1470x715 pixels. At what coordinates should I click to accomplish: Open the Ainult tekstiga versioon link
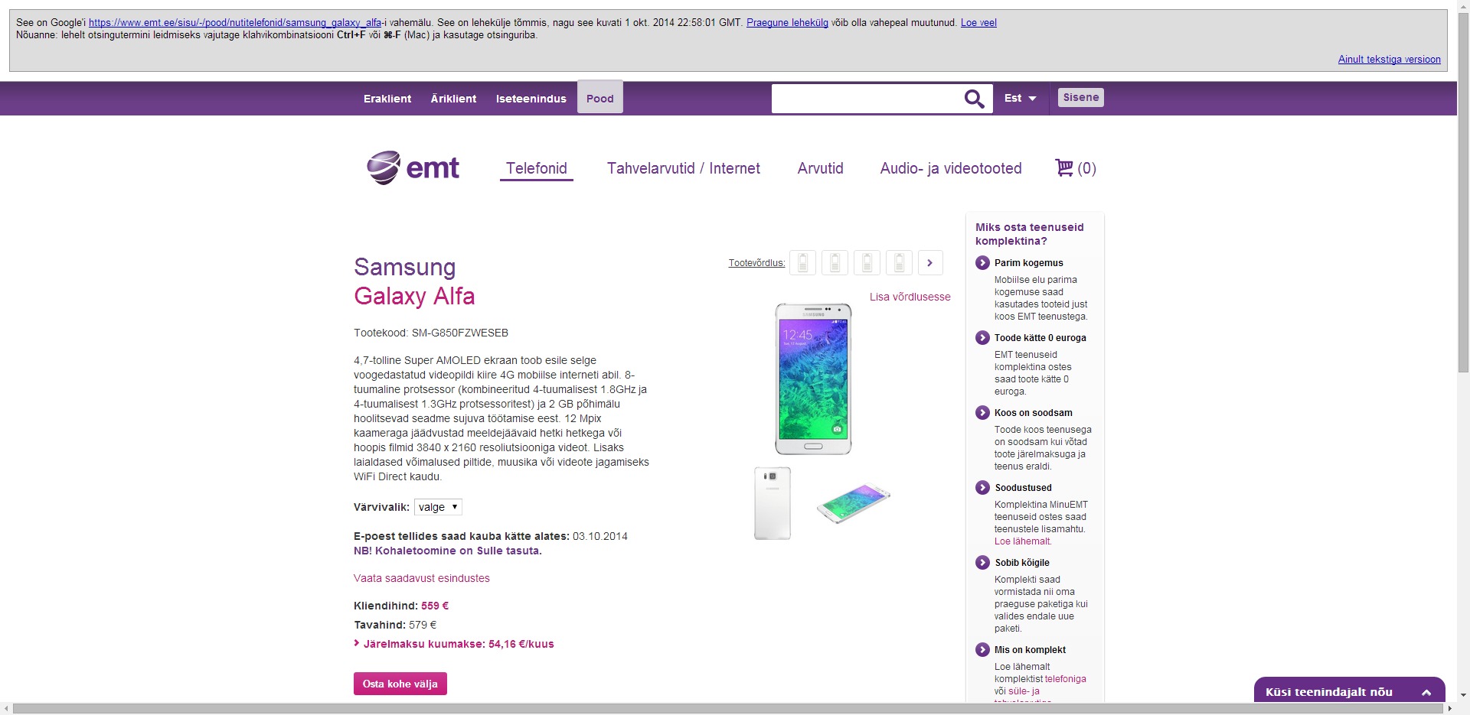tap(1390, 60)
